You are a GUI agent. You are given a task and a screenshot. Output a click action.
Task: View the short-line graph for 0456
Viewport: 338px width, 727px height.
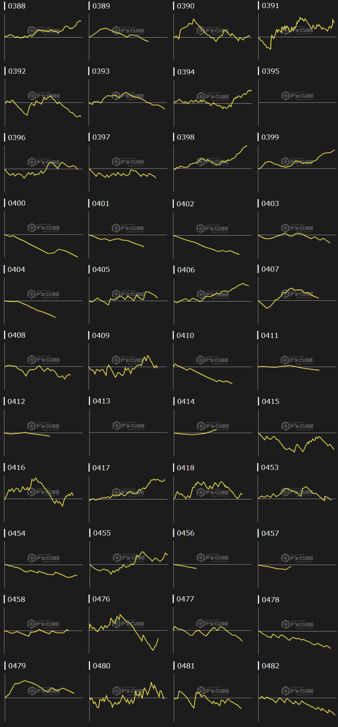213,565
